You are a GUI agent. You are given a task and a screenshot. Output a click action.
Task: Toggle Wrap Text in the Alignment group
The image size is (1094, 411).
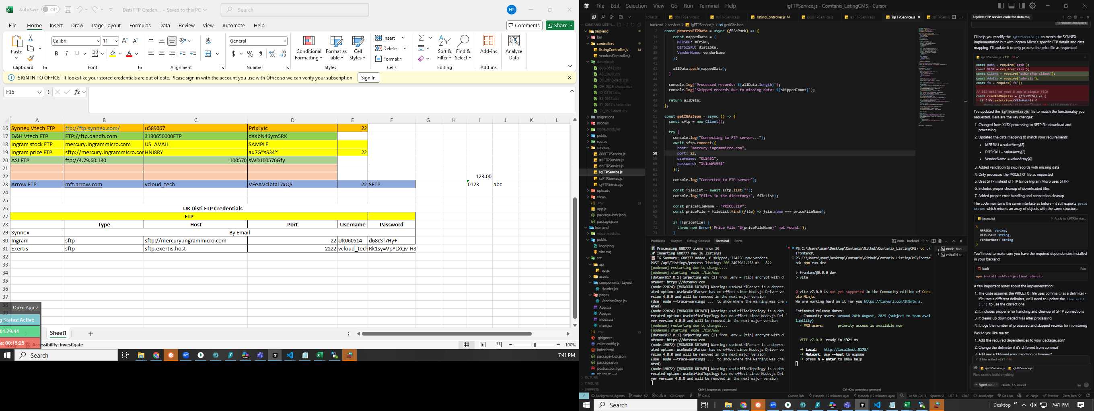(x=208, y=41)
